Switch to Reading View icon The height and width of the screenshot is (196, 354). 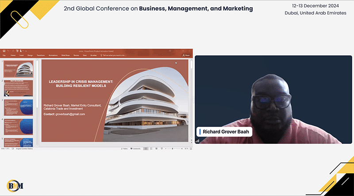tap(157, 149)
